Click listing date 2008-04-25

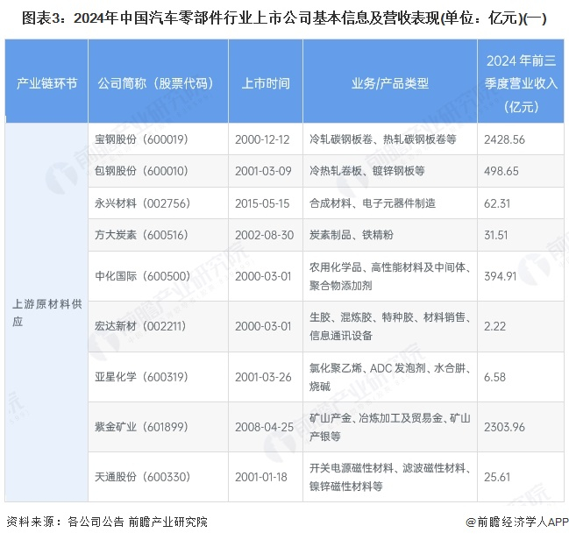coord(265,427)
